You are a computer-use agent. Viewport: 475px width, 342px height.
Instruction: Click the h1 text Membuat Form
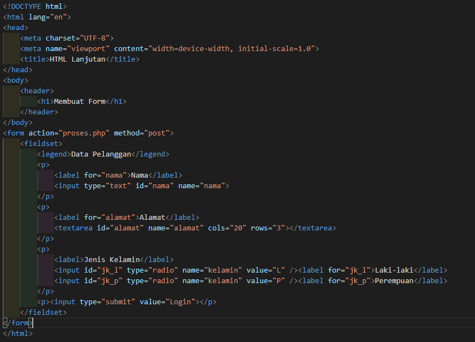tap(79, 102)
